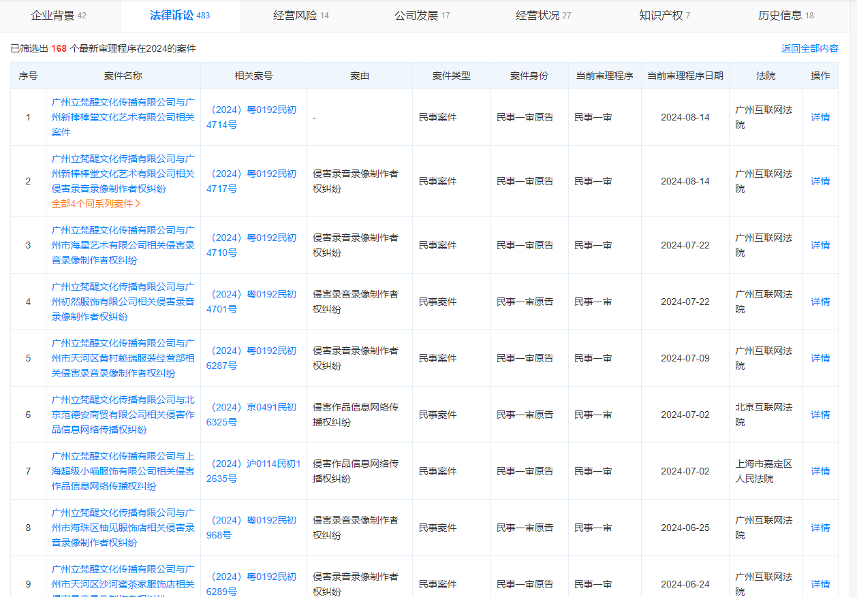Open case name with 北京范德安商贸有限公司
857x597 pixels.
[x=123, y=415]
